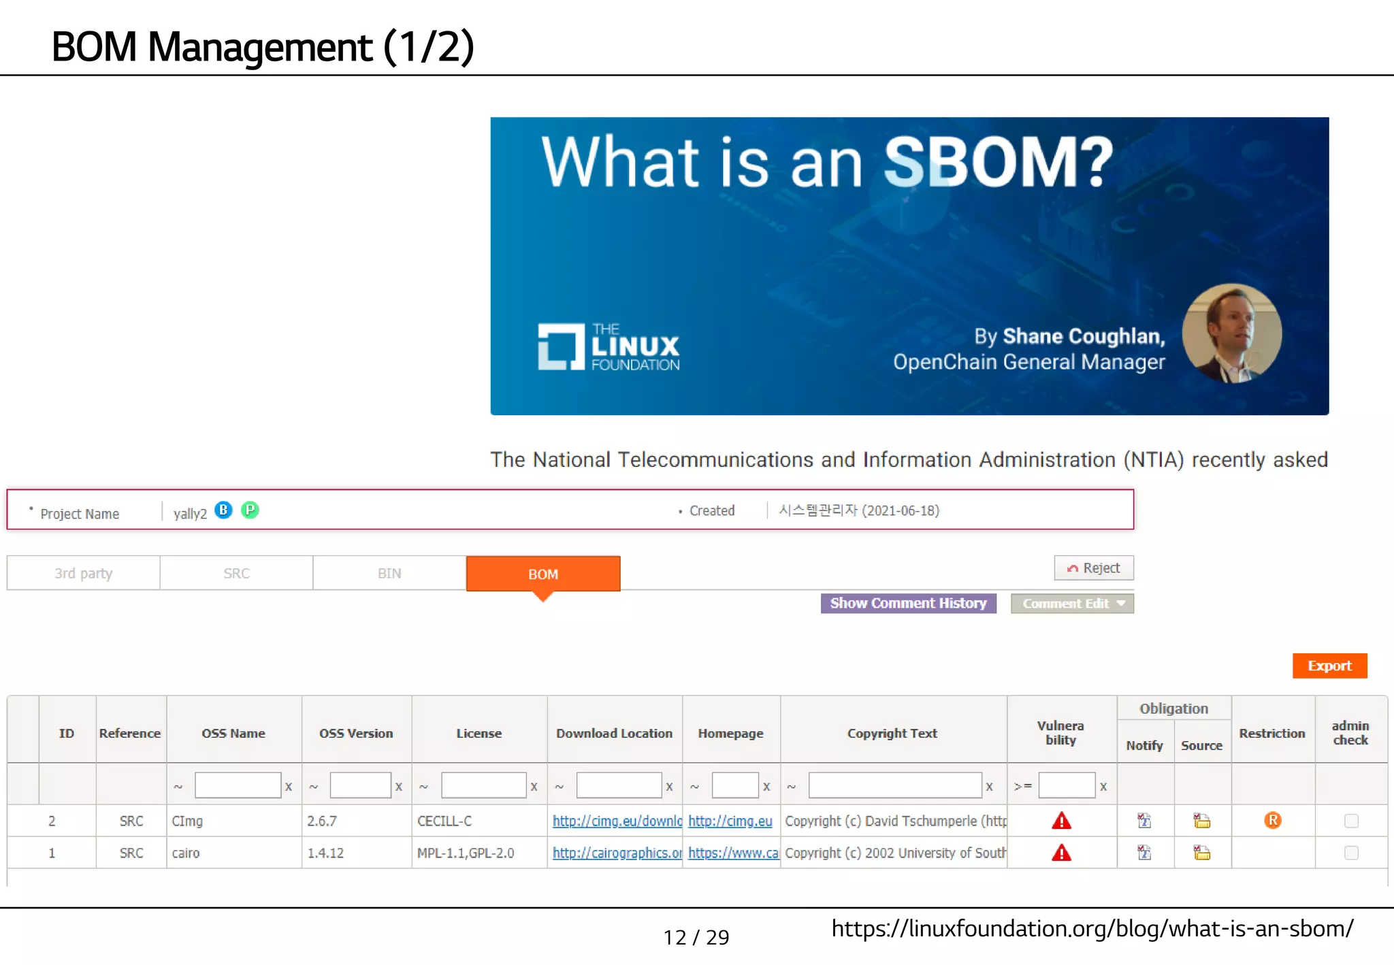This screenshot has width=1394, height=965.
Task: Open the http://cimg.eu homepage link
Action: [x=730, y=821]
